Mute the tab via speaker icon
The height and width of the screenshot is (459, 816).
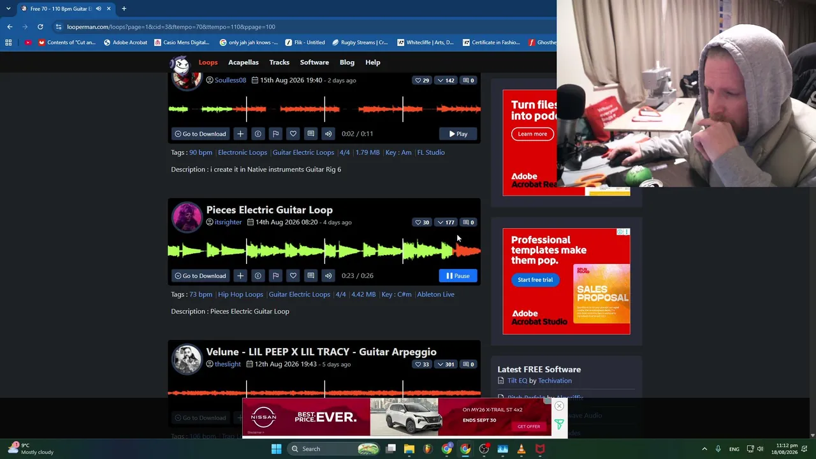(x=98, y=9)
